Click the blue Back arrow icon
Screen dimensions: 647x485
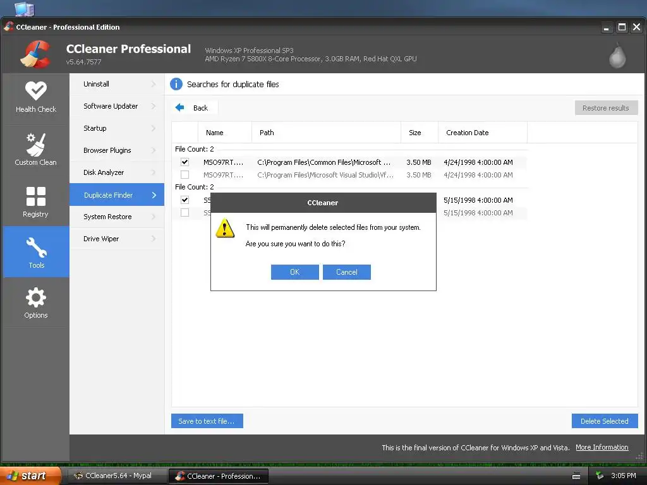(180, 107)
